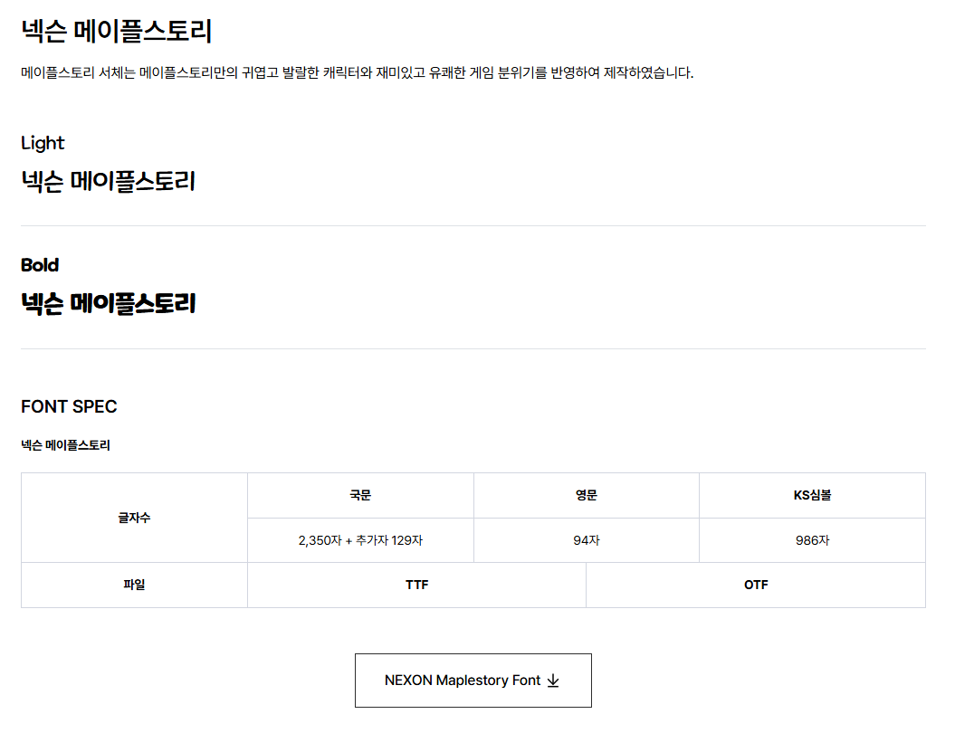Click the Bold sample text 넥슨 메이플스토리
This screenshot has width=955, height=733.
coord(109,303)
